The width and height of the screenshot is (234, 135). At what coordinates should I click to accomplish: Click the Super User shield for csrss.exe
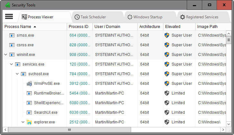[x=167, y=45]
